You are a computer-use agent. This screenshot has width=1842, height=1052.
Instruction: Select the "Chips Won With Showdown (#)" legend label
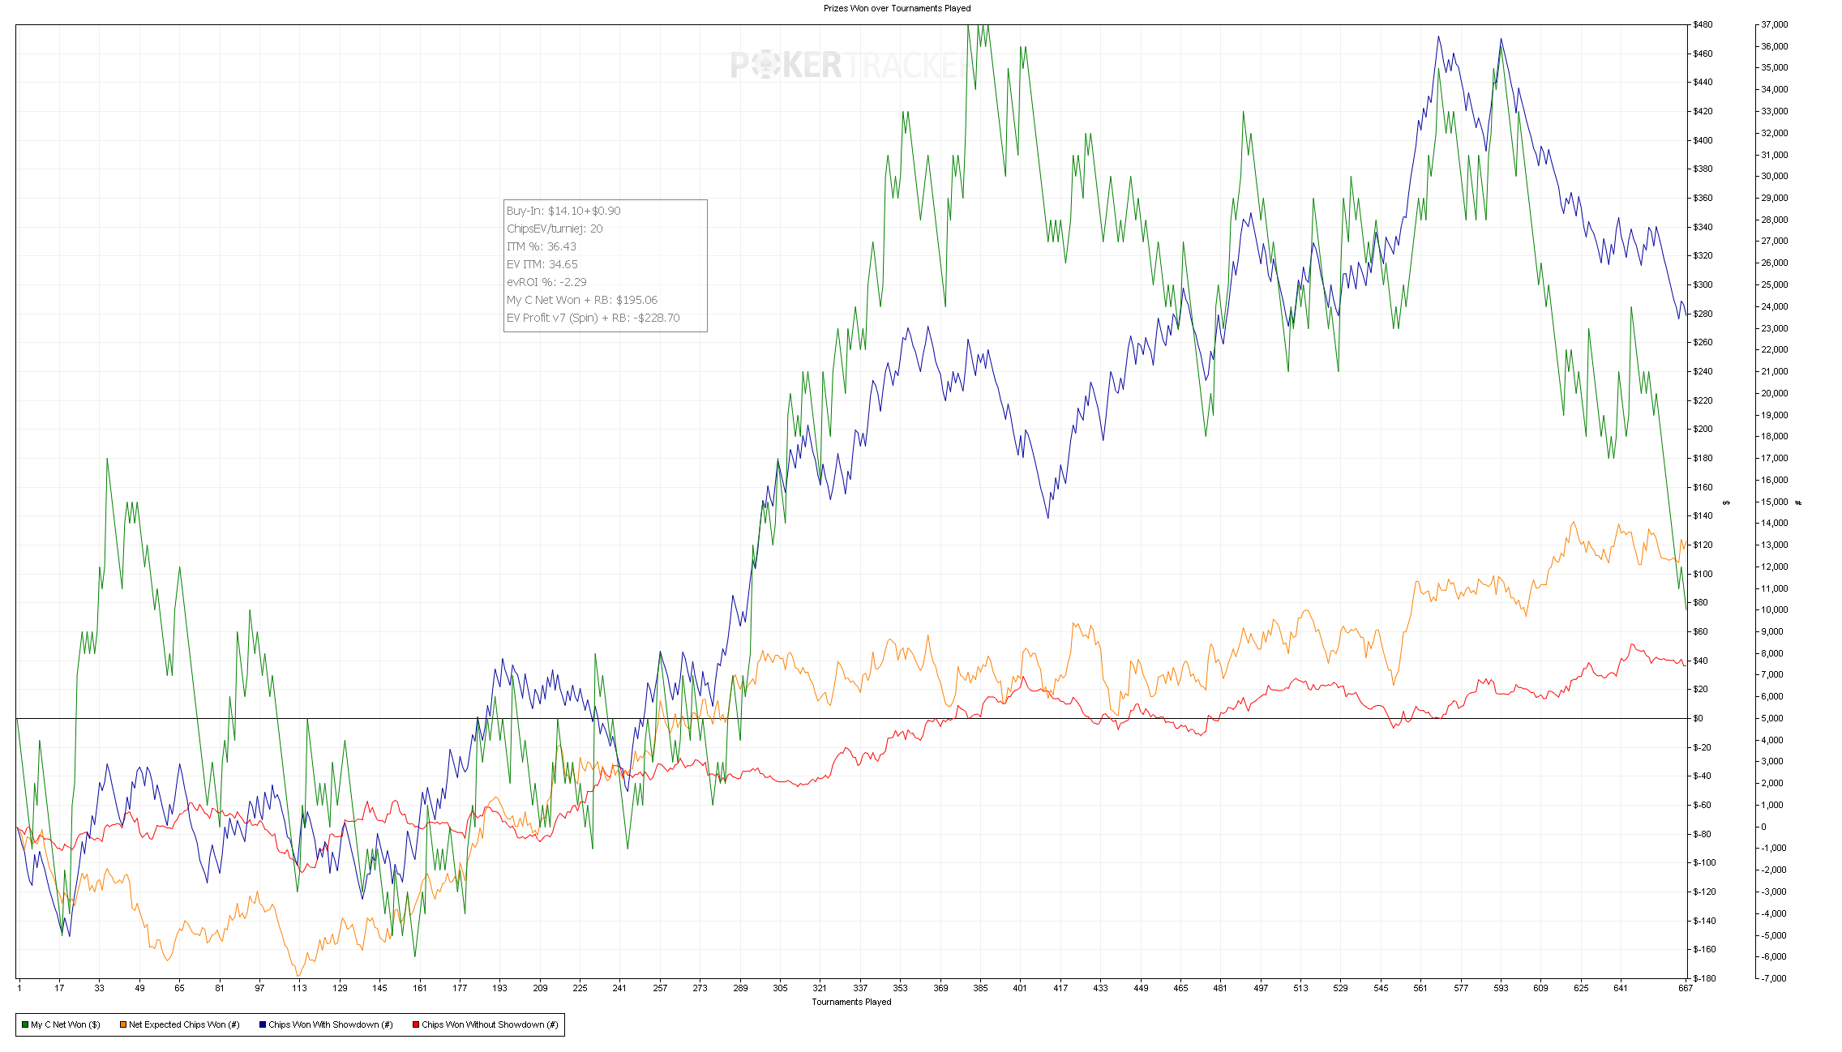331,1024
